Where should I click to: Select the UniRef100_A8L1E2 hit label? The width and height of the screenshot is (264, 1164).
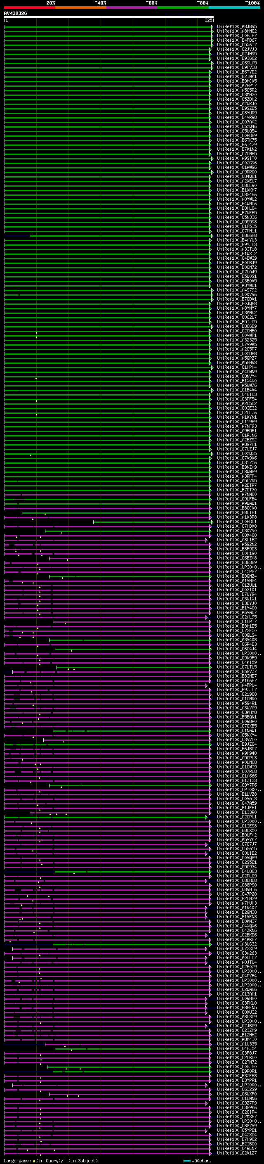tap(237, 540)
